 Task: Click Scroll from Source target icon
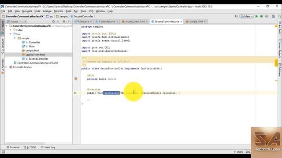click(53, 22)
